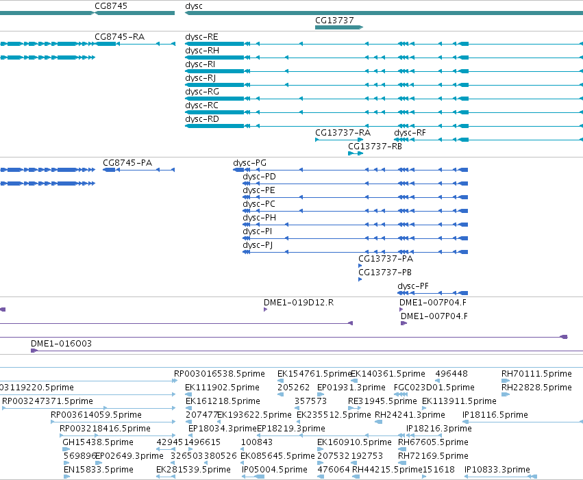
Task: Open the IP05004.5prime feature label
Action: [275, 470]
